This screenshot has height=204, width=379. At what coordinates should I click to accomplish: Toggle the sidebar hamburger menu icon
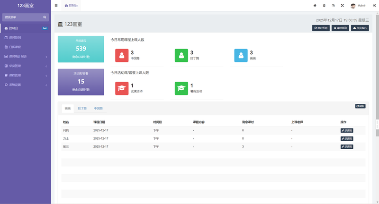pyautogui.click(x=56, y=6)
